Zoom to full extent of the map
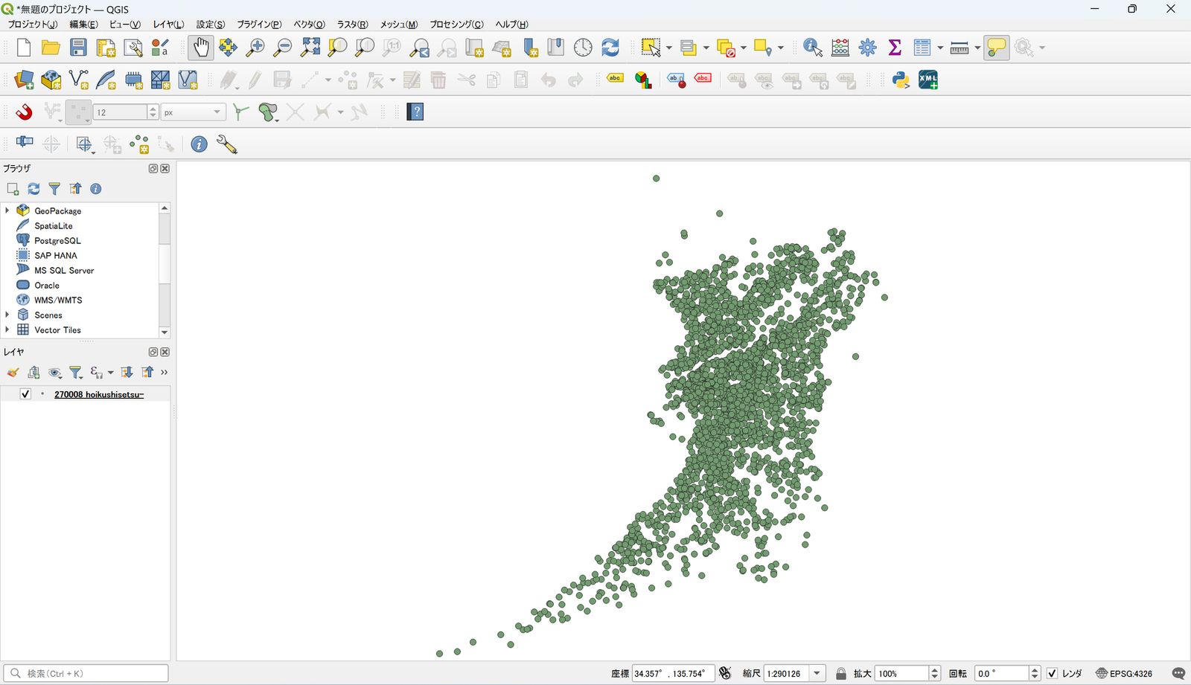The width and height of the screenshot is (1191, 685). tap(310, 48)
